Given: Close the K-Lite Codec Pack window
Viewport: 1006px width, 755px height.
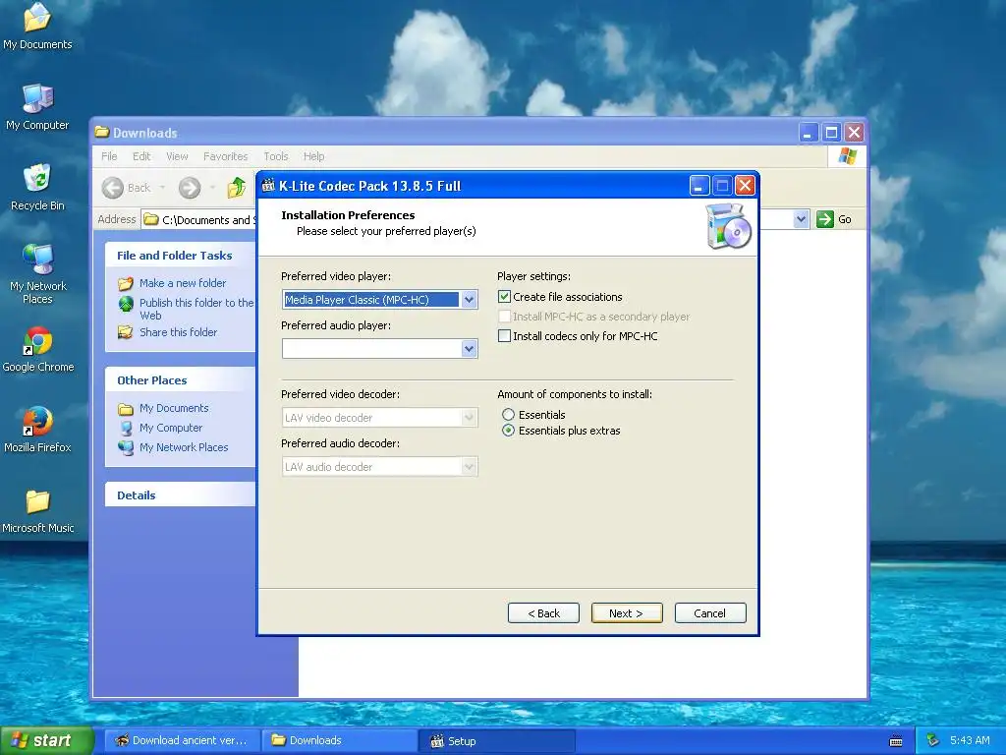Looking at the screenshot, I should [x=745, y=186].
